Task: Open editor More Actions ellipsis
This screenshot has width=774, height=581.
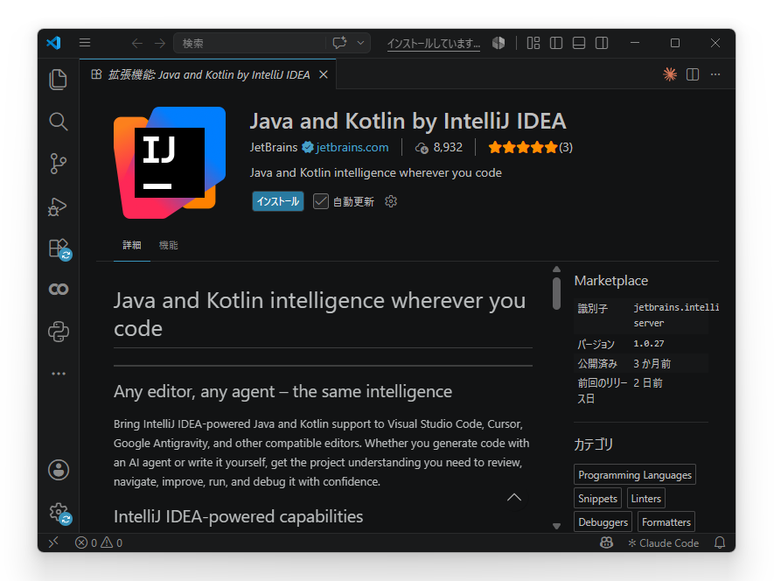Action: point(715,74)
